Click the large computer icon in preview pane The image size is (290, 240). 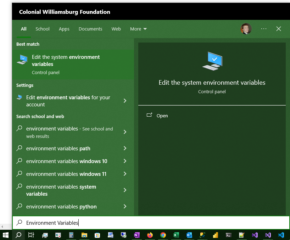[212, 61]
